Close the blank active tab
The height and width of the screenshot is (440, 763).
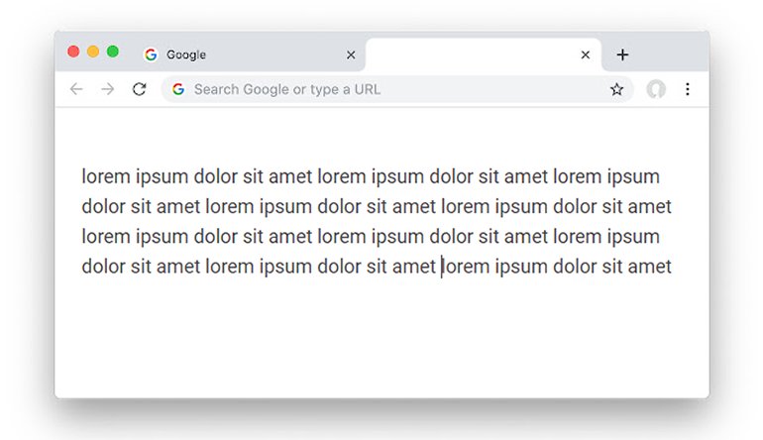point(586,55)
